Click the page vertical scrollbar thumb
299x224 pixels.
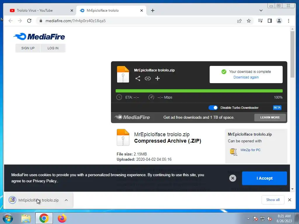(292, 54)
